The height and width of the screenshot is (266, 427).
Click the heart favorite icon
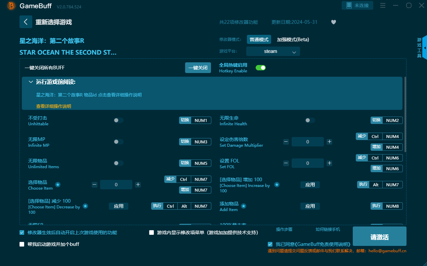pyautogui.click(x=333, y=22)
